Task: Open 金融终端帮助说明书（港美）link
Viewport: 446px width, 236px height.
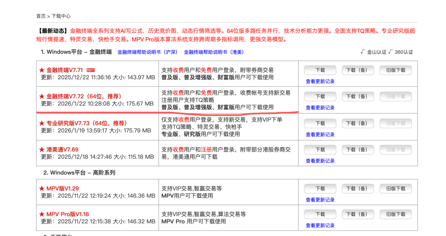Action: (x=214, y=52)
